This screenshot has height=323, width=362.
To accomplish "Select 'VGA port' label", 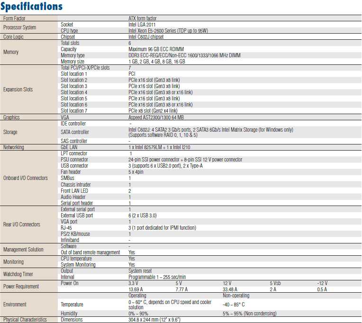I will click(69, 222).
